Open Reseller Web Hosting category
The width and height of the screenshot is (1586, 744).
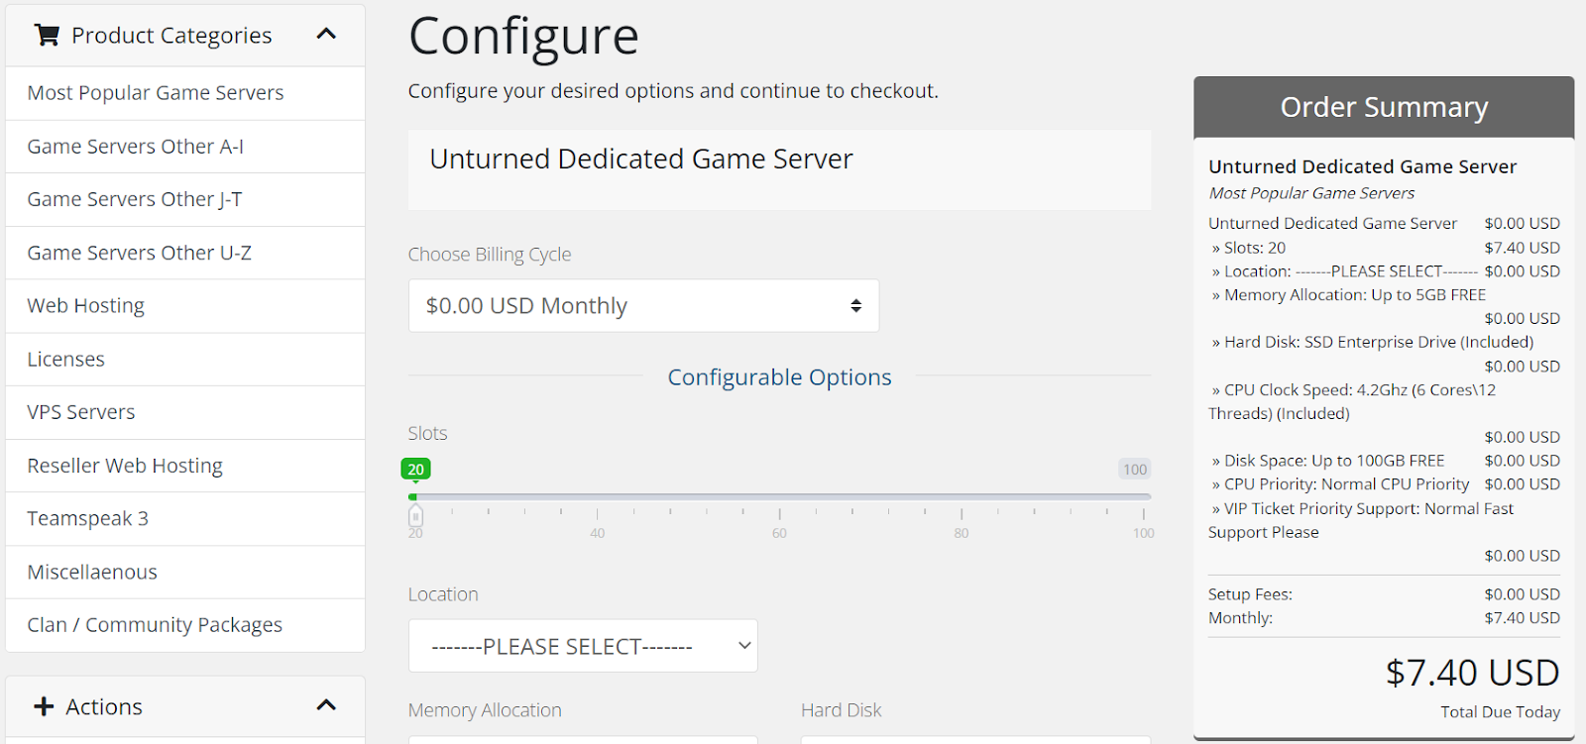(x=185, y=466)
